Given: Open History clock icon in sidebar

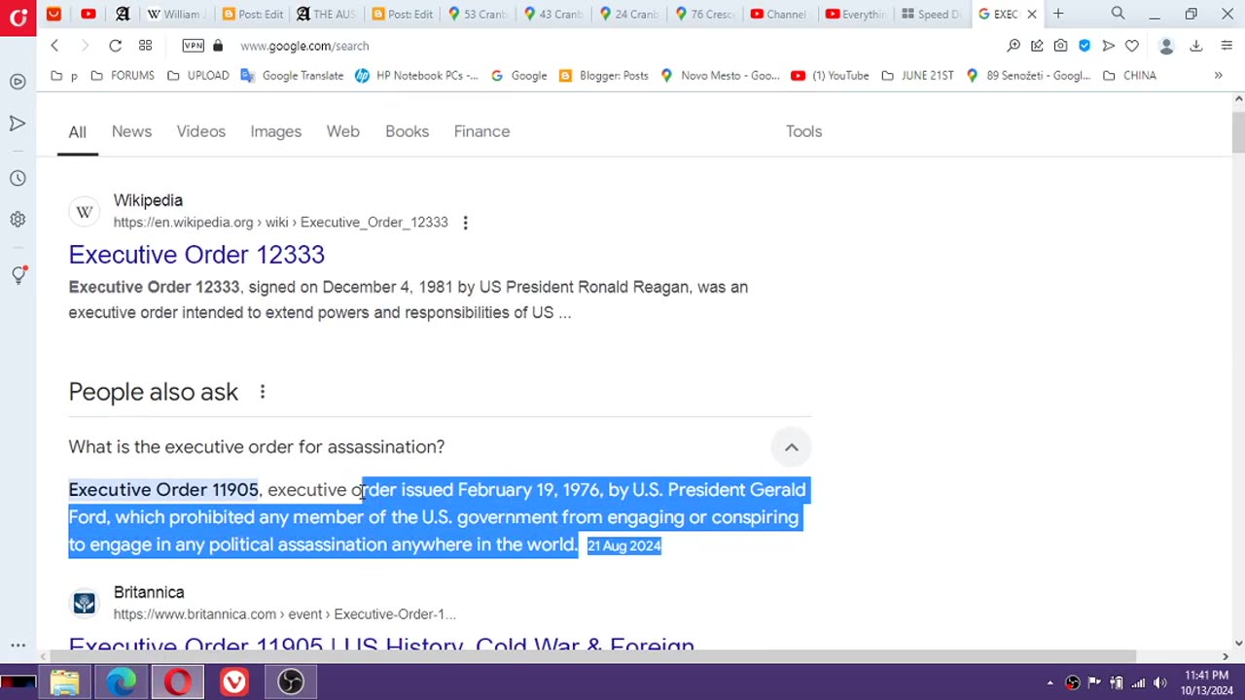Looking at the screenshot, I should [x=18, y=179].
